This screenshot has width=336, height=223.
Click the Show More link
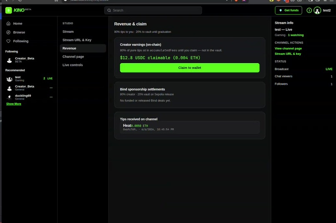(x=14, y=104)
